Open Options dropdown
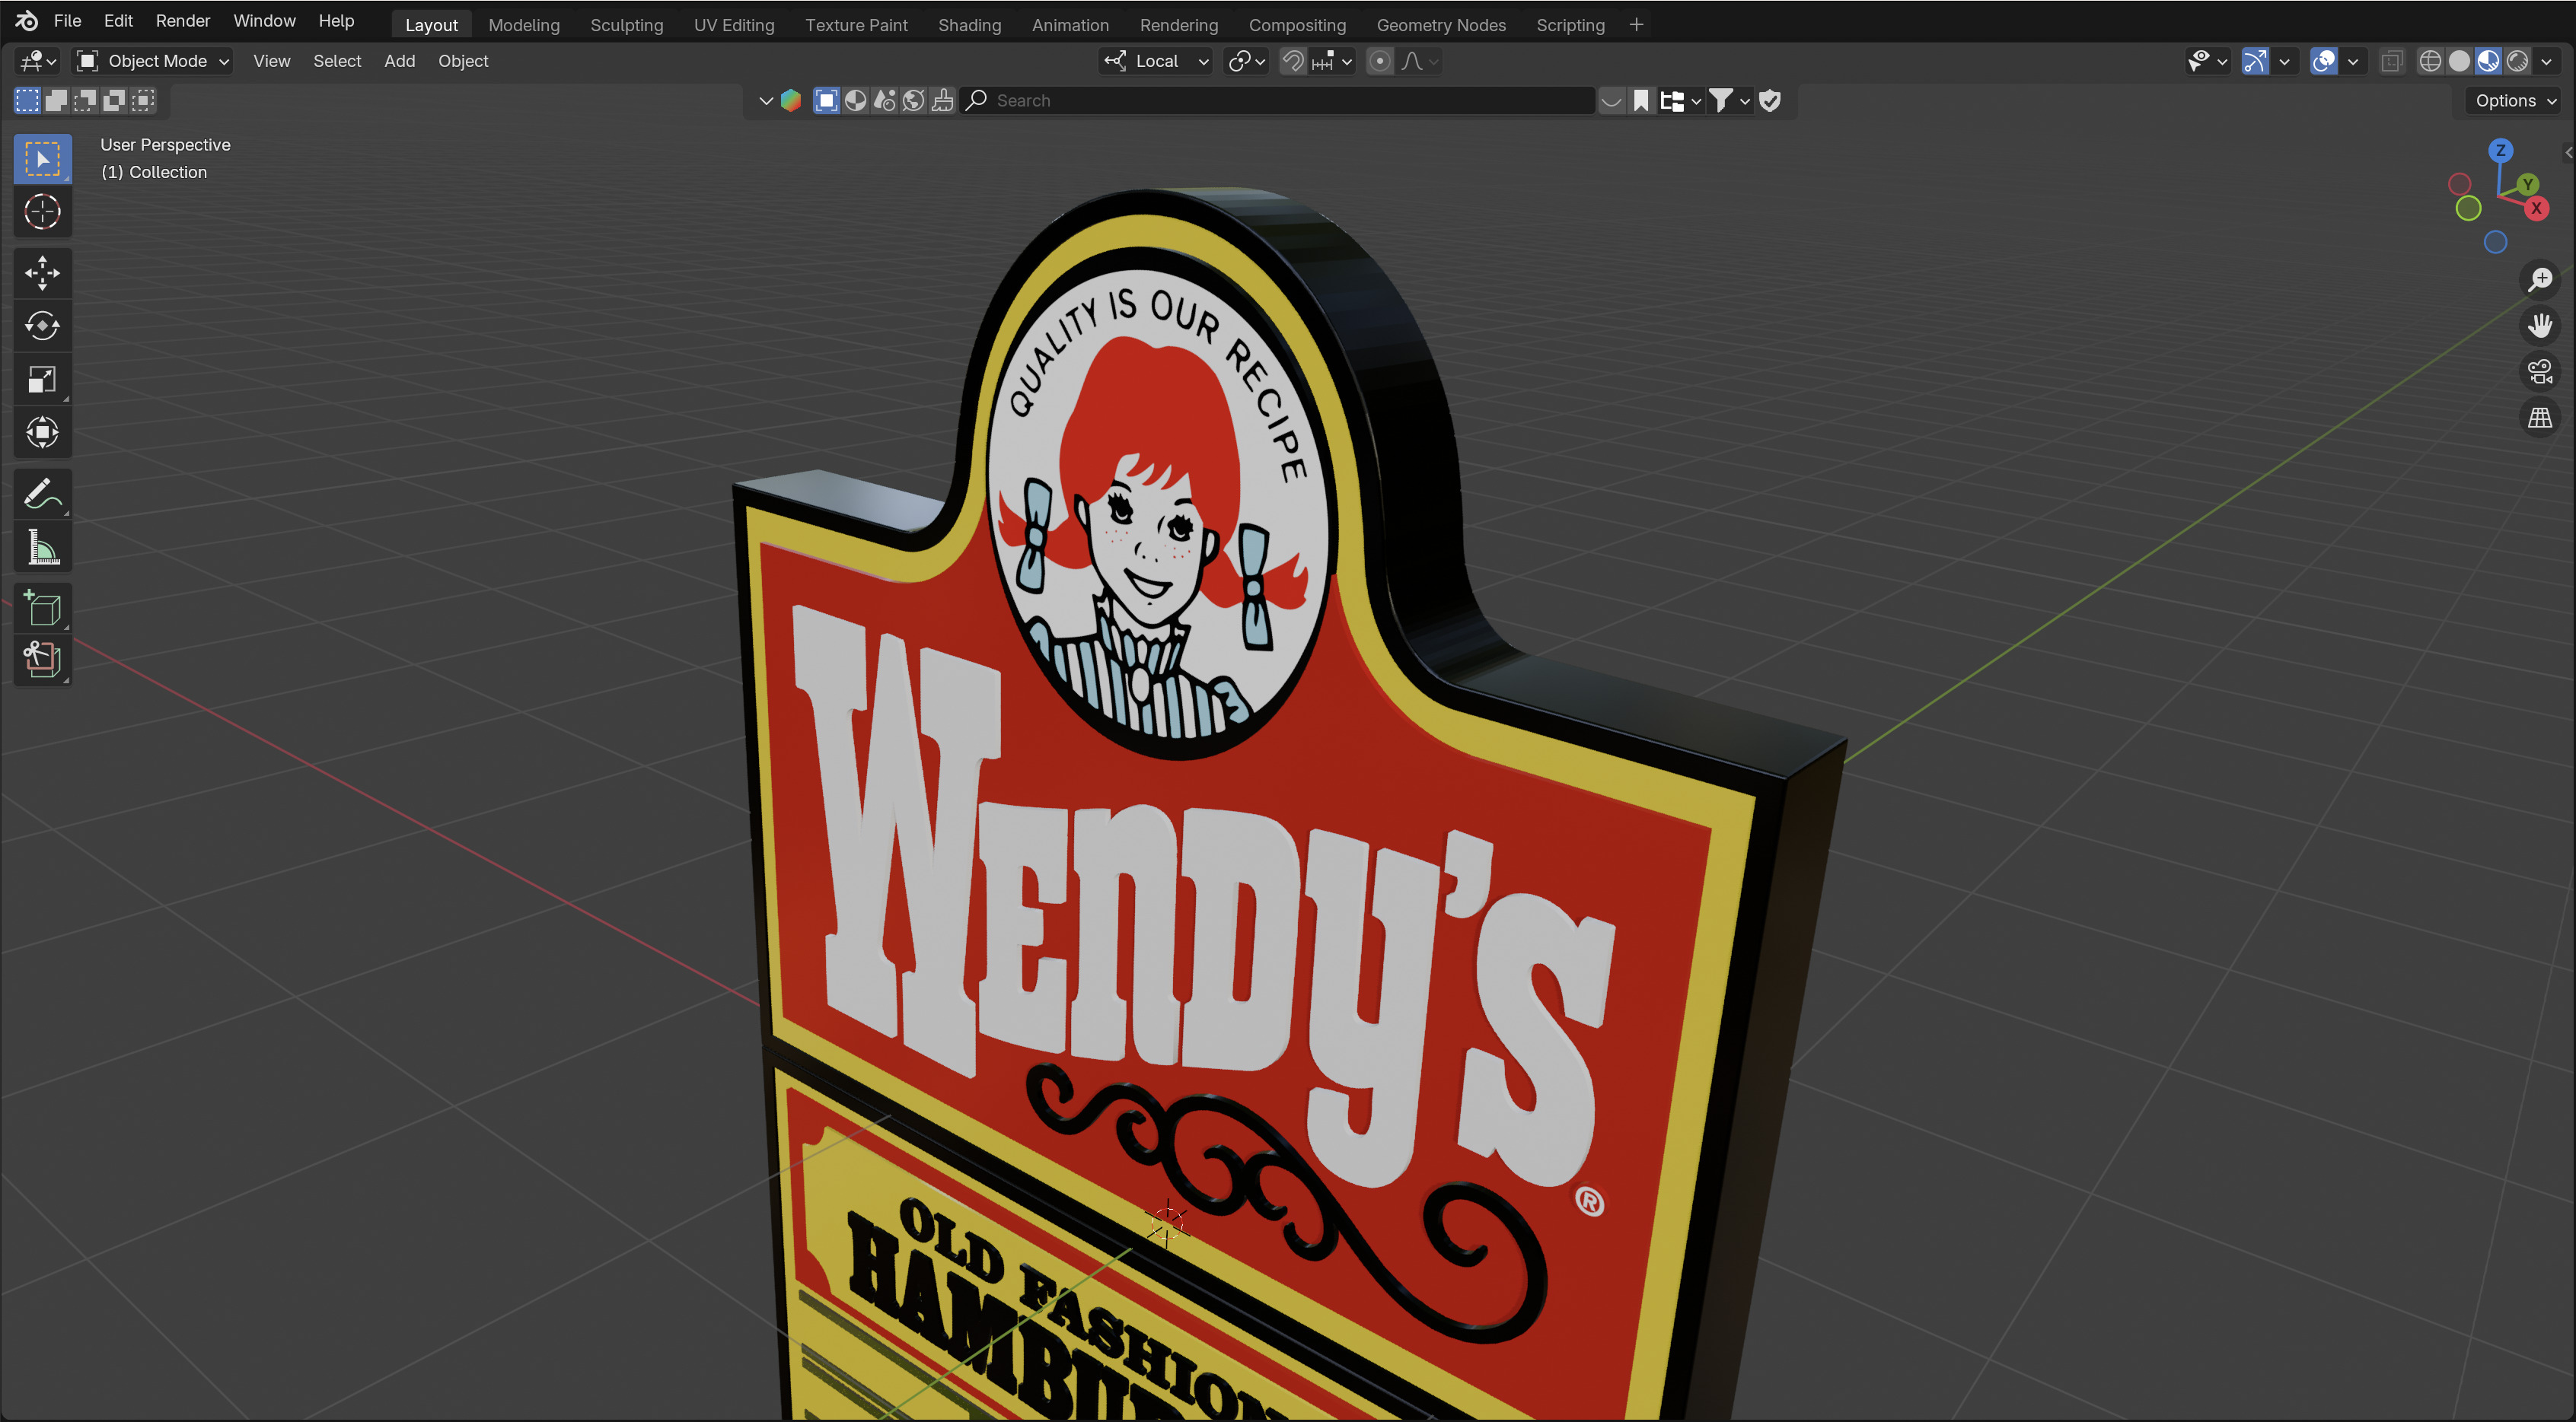 (x=2514, y=100)
